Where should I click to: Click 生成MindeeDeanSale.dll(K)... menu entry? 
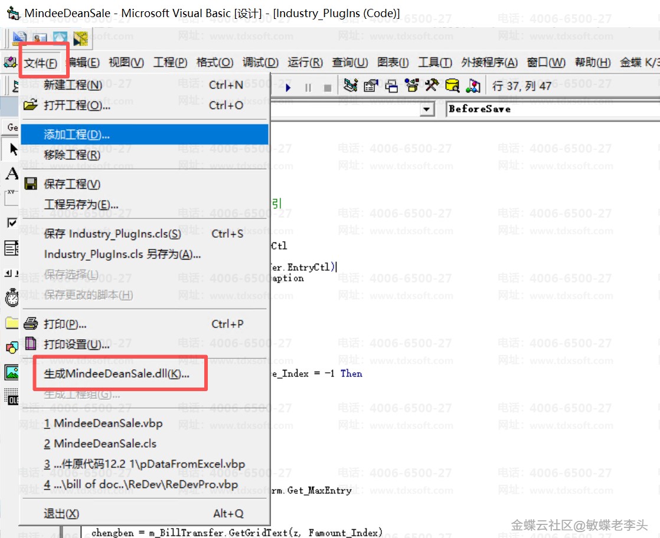point(145,373)
